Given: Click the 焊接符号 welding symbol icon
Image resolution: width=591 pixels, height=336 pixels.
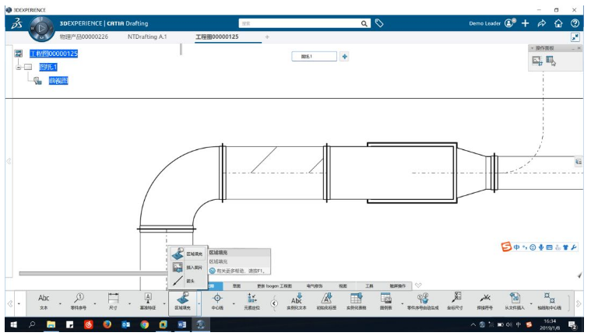Looking at the screenshot, I should click(484, 302).
